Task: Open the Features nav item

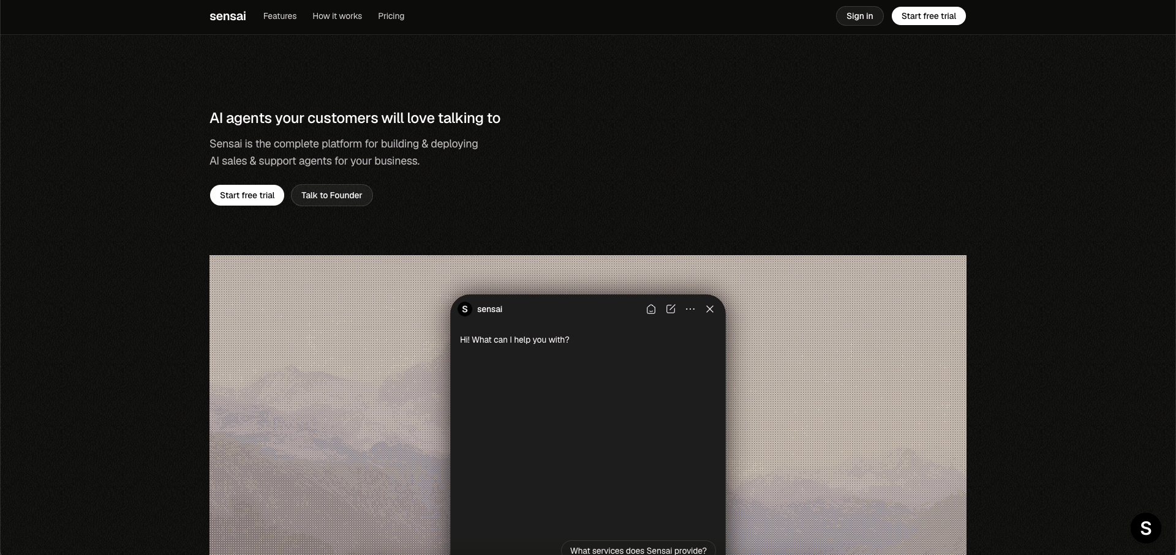Action: (280, 16)
